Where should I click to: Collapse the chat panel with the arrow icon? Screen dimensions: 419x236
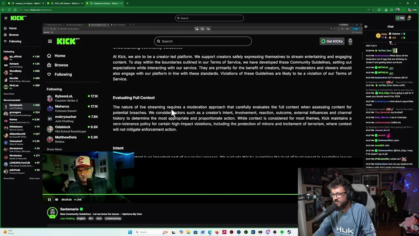coord(366,27)
